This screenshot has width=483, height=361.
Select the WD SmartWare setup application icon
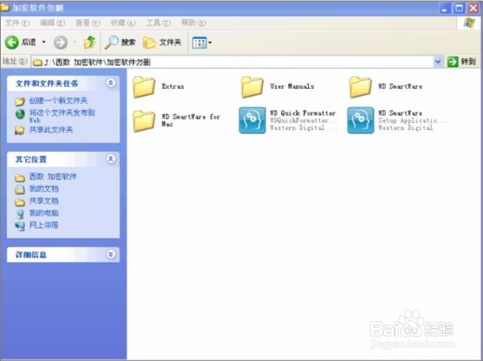click(x=361, y=120)
